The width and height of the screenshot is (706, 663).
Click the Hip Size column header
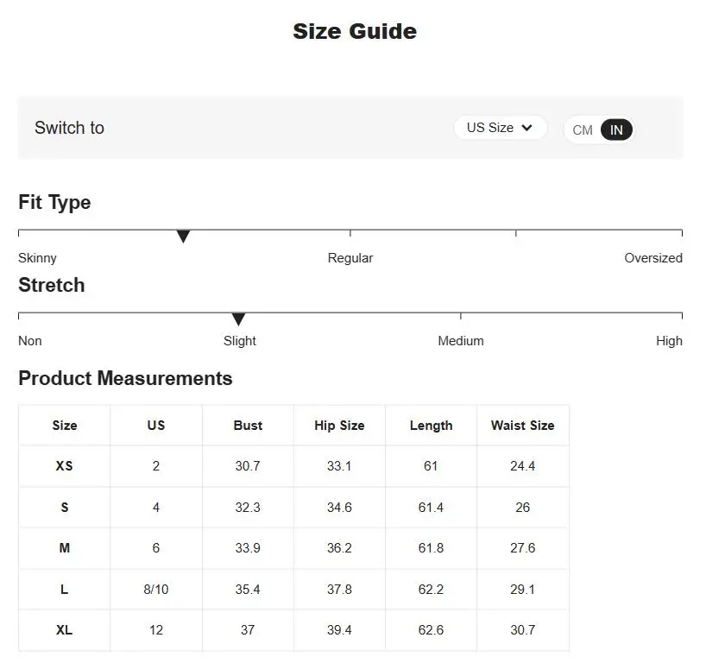[x=339, y=426]
